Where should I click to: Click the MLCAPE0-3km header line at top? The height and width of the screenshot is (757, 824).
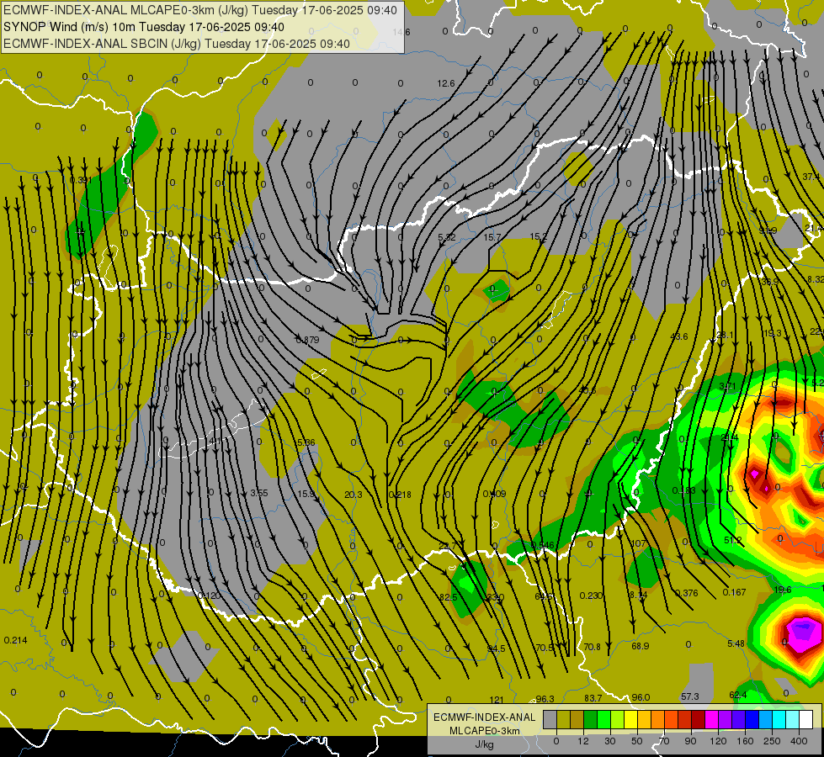[200, 10]
